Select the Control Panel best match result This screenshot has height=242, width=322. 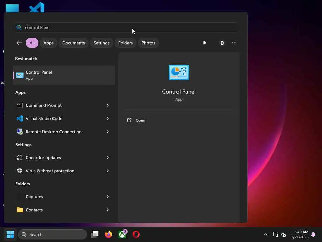click(64, 75)
